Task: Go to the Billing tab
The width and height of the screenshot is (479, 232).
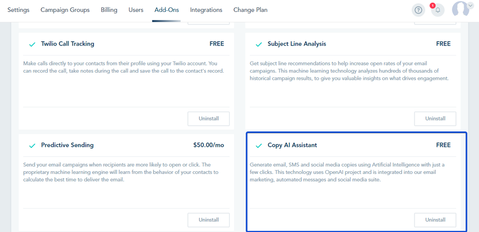Action: click(x=109, y=10)
